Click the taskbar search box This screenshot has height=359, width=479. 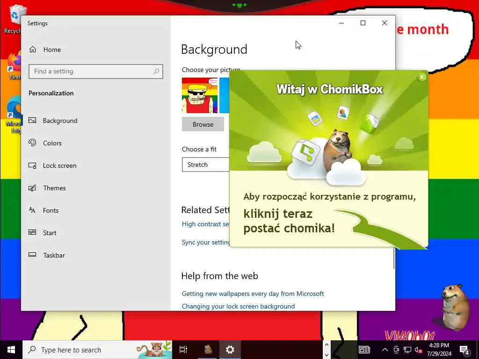click(97, 350)
